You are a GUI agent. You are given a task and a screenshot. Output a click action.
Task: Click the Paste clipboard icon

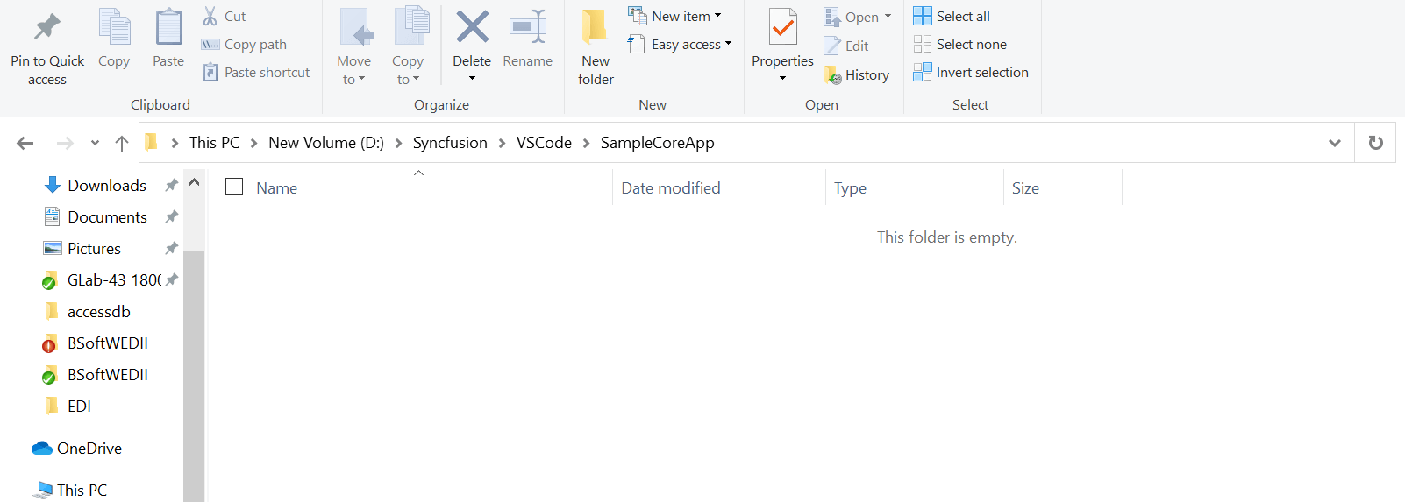click(168, 27)
